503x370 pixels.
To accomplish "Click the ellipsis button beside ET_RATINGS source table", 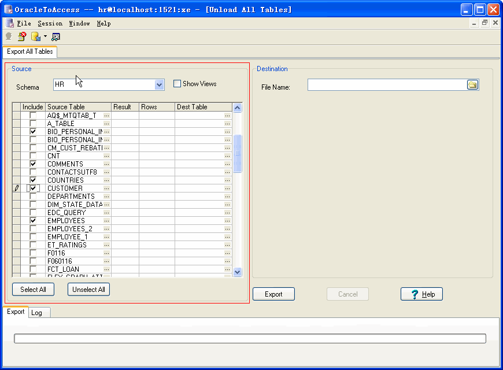I will click(107, 245).
